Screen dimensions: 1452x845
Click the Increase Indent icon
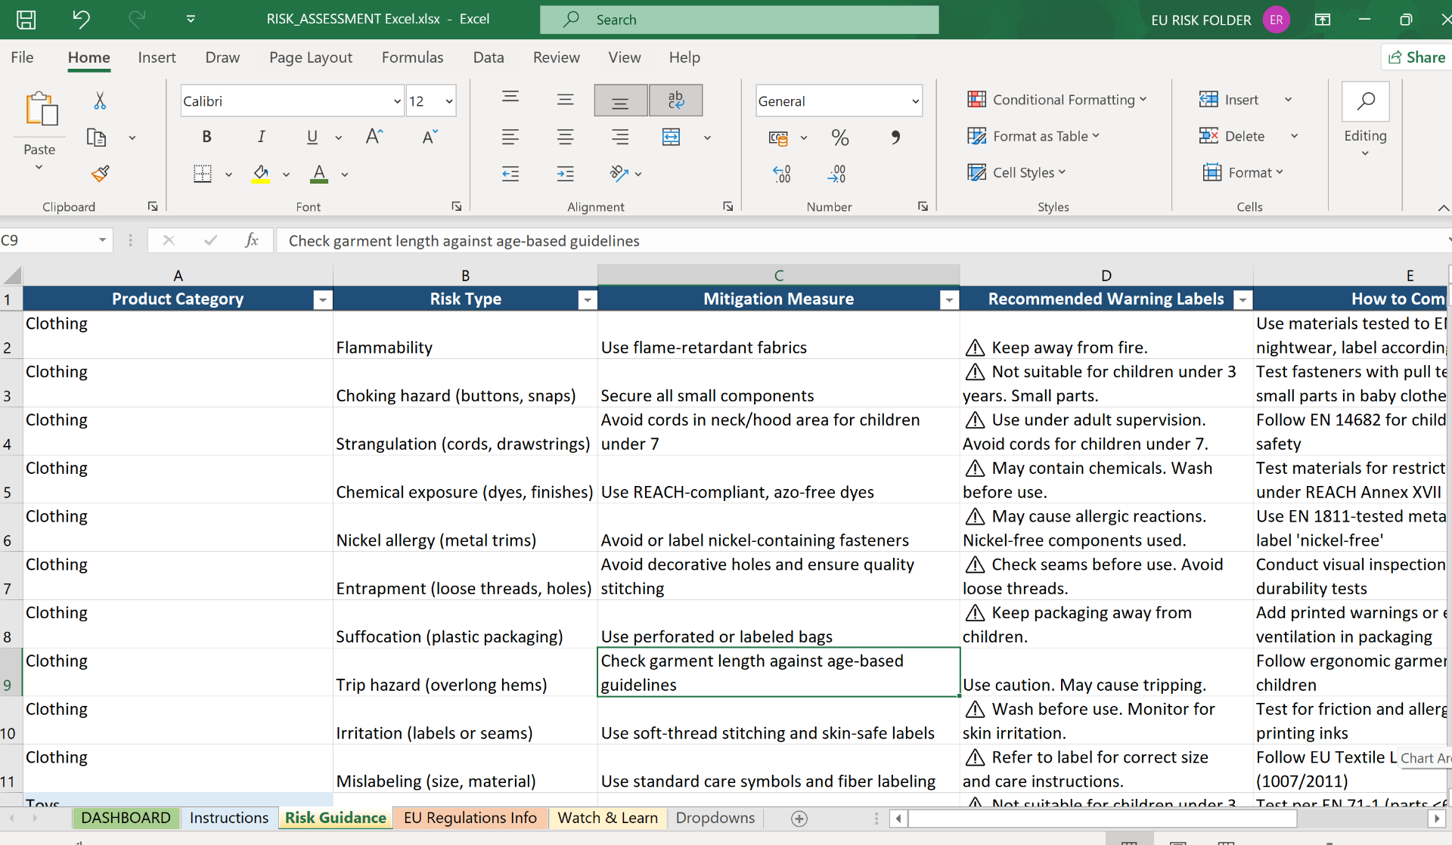tap(565, 174)
